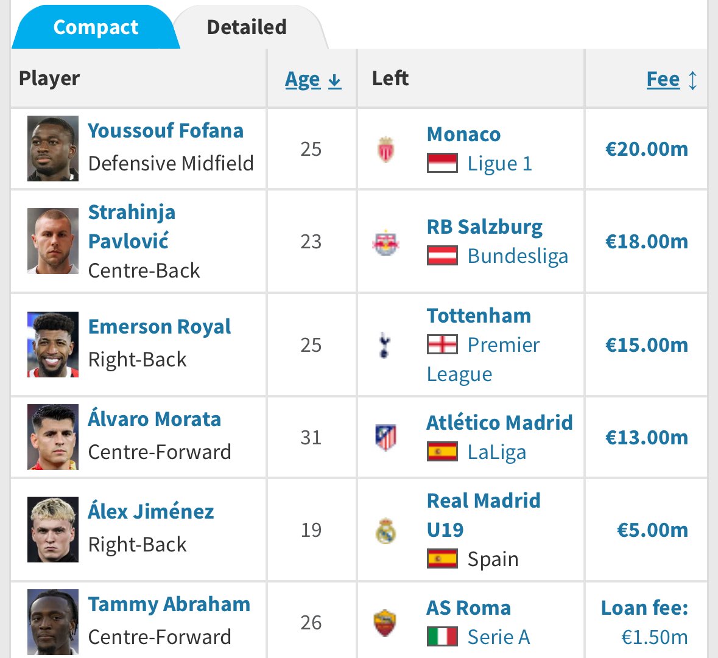The height and width of the screenshot is (658, 718).
Task: Click the Real Madrid crest icon
Action: pyautogui.click(x=385, y=530)
